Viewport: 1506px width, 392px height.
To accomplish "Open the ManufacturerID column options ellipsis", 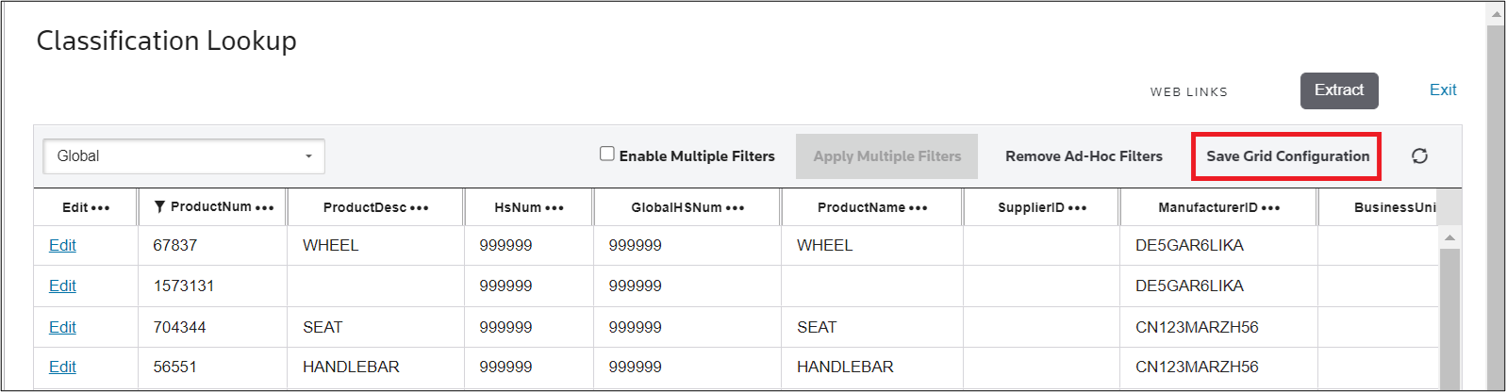I will tap(1271, 208).
